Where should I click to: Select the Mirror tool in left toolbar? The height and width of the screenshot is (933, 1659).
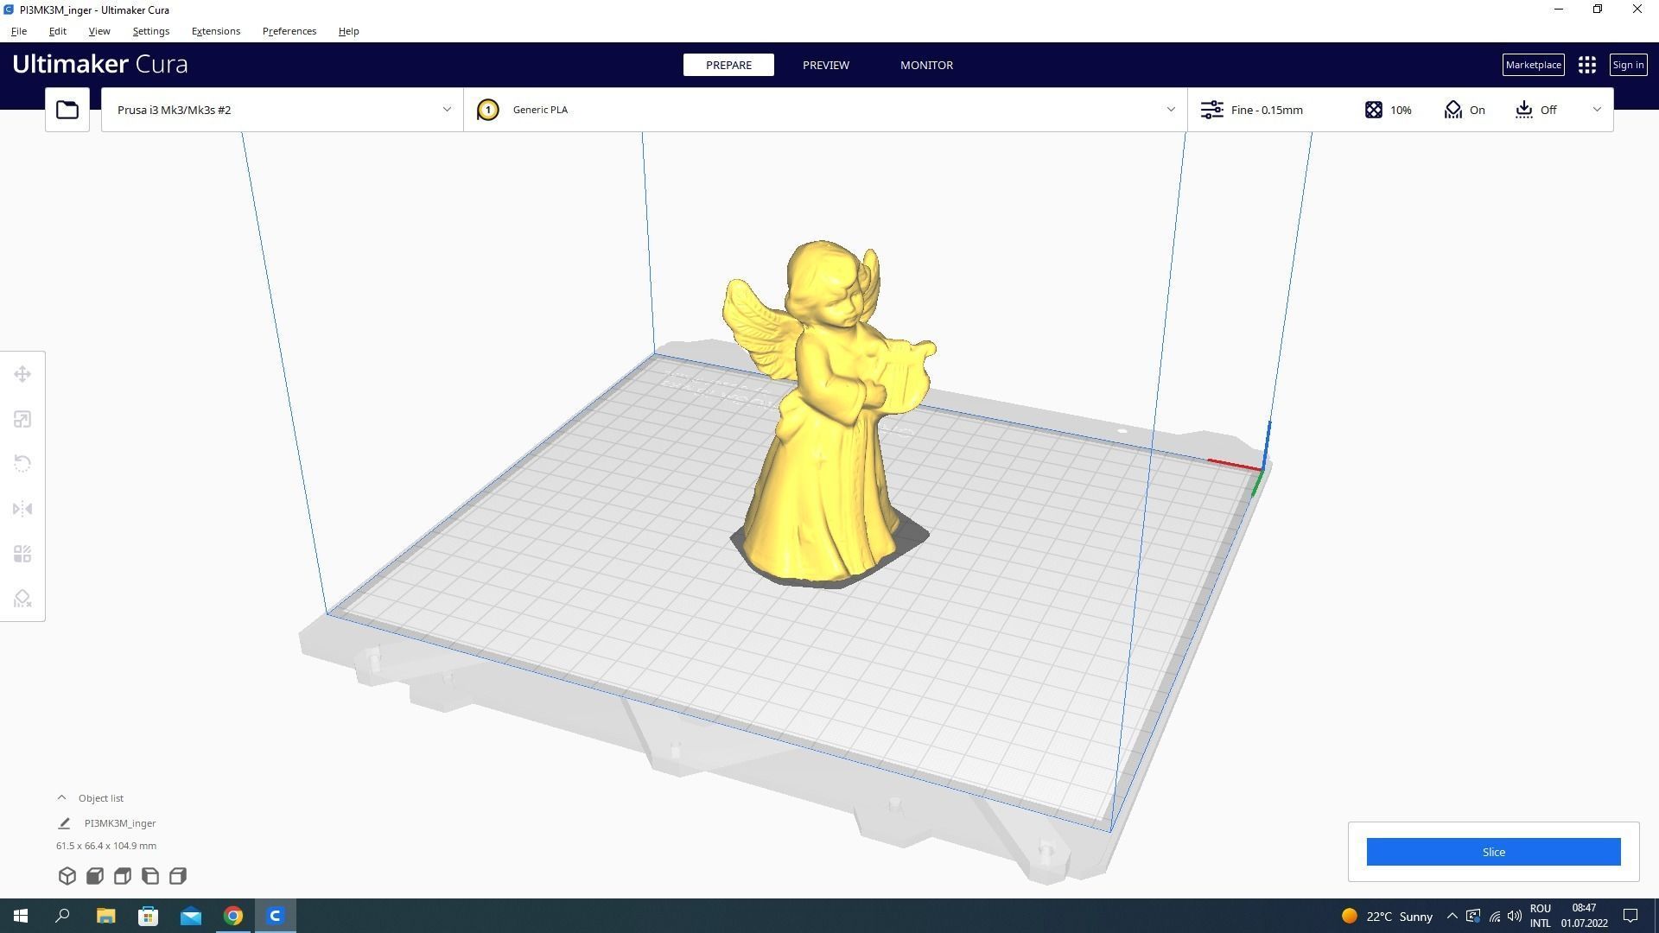click(x=22, y=509)
